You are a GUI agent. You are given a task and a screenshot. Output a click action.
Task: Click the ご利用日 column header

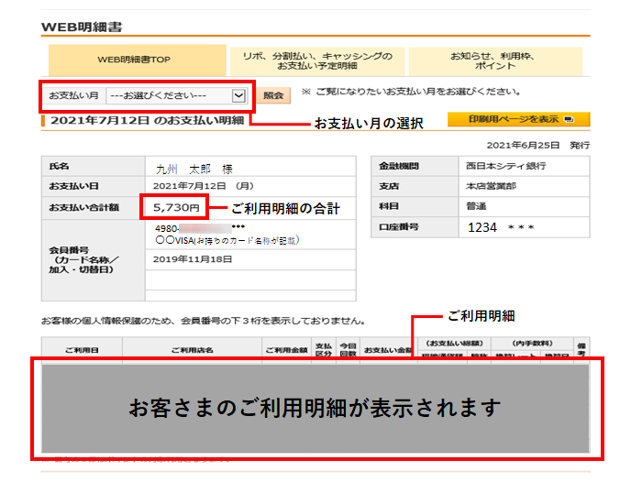[82, 350]
